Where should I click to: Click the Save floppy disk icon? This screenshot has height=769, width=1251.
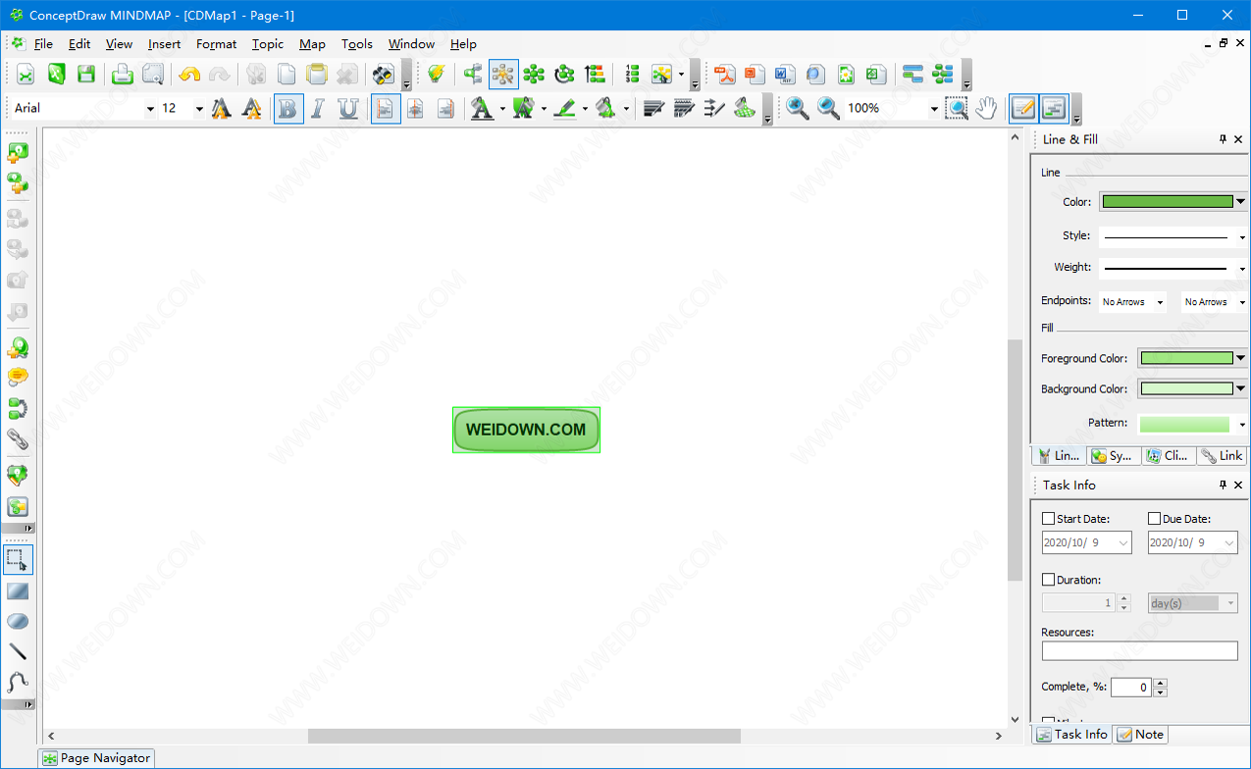coord(86,74)
